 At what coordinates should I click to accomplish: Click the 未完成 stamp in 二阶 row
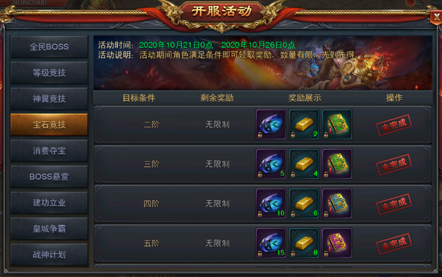[x=394, y=125]
